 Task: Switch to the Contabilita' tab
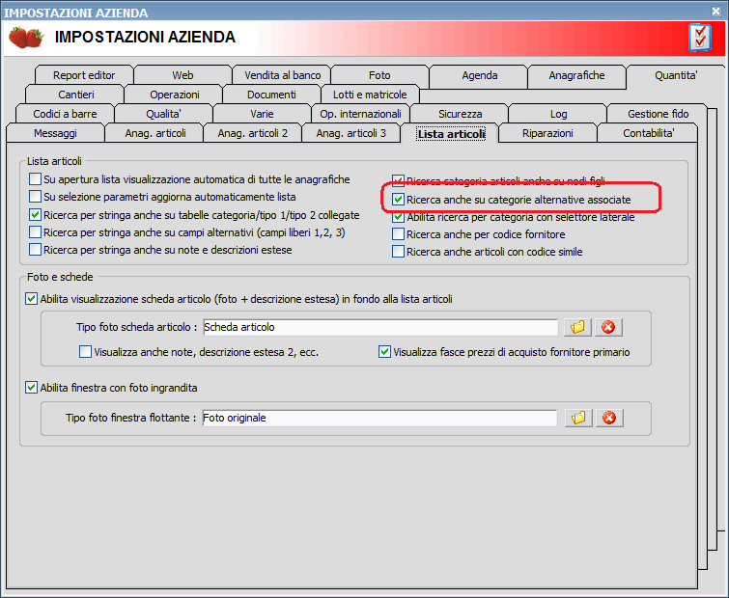(648, 134)
